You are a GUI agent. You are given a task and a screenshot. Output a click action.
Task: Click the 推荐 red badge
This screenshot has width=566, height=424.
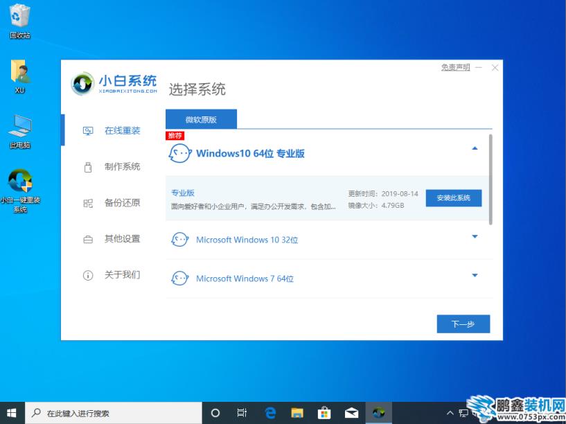click(175, 135)
